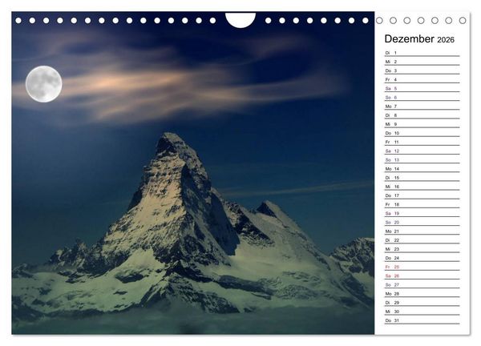The width and height of the screenshot is (481, 346).
Task: Select the Mi 2 date row
Action: [x=422, y=62]
